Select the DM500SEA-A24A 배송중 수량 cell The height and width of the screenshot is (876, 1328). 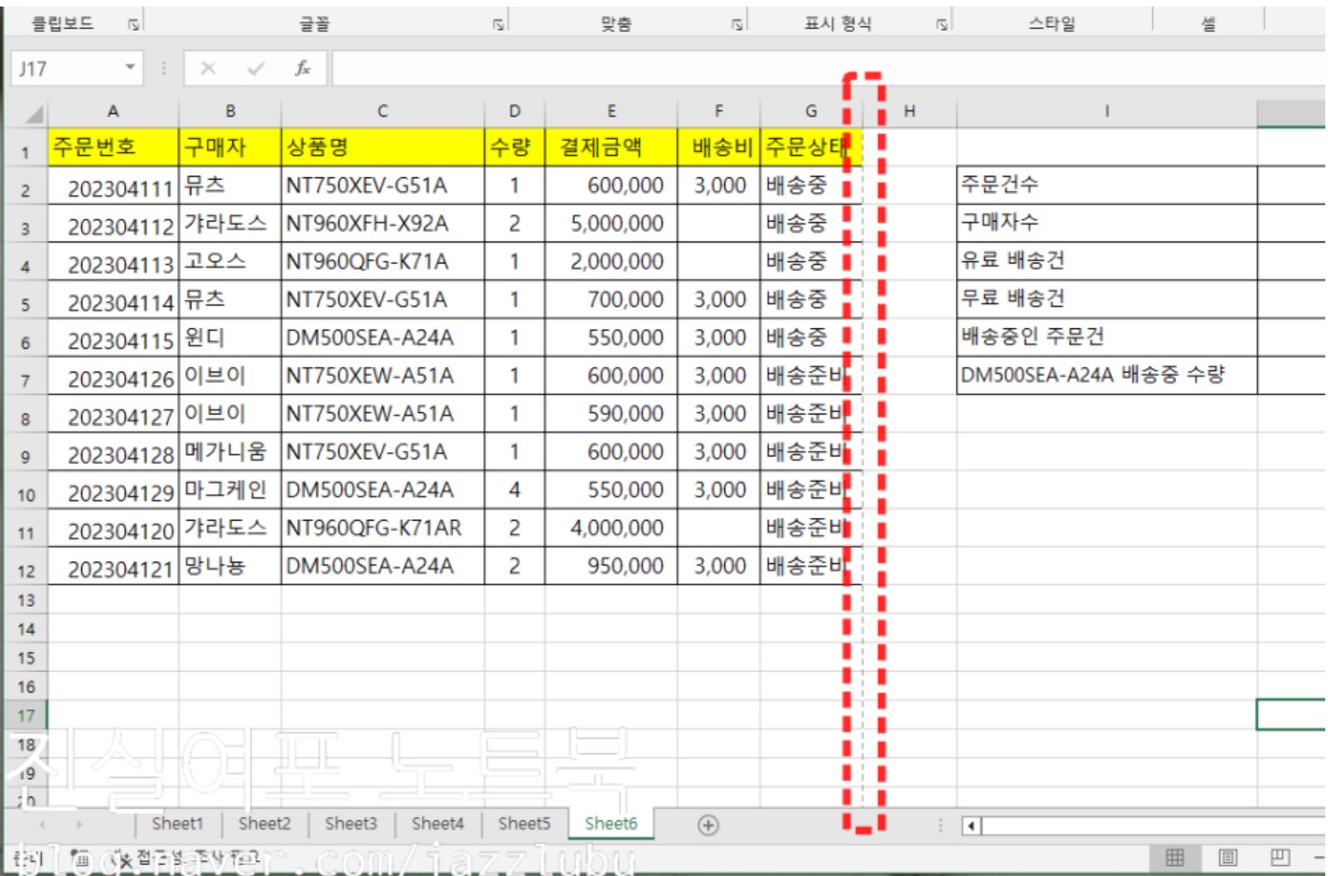1106,376
